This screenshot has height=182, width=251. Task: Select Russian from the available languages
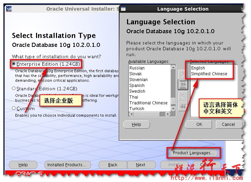[137, 68]
